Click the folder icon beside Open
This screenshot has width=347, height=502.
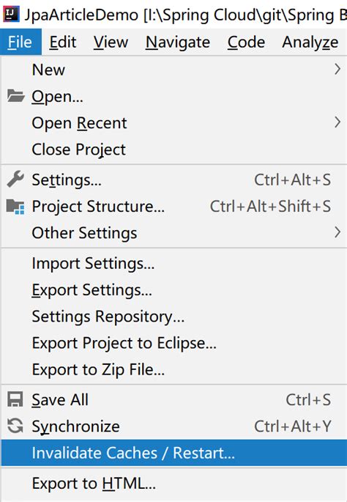[15, 96]
